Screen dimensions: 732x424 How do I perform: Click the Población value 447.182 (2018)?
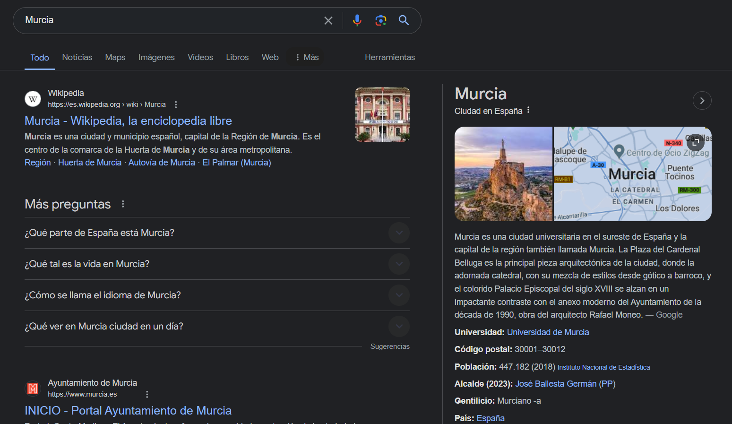click(527, 367)
